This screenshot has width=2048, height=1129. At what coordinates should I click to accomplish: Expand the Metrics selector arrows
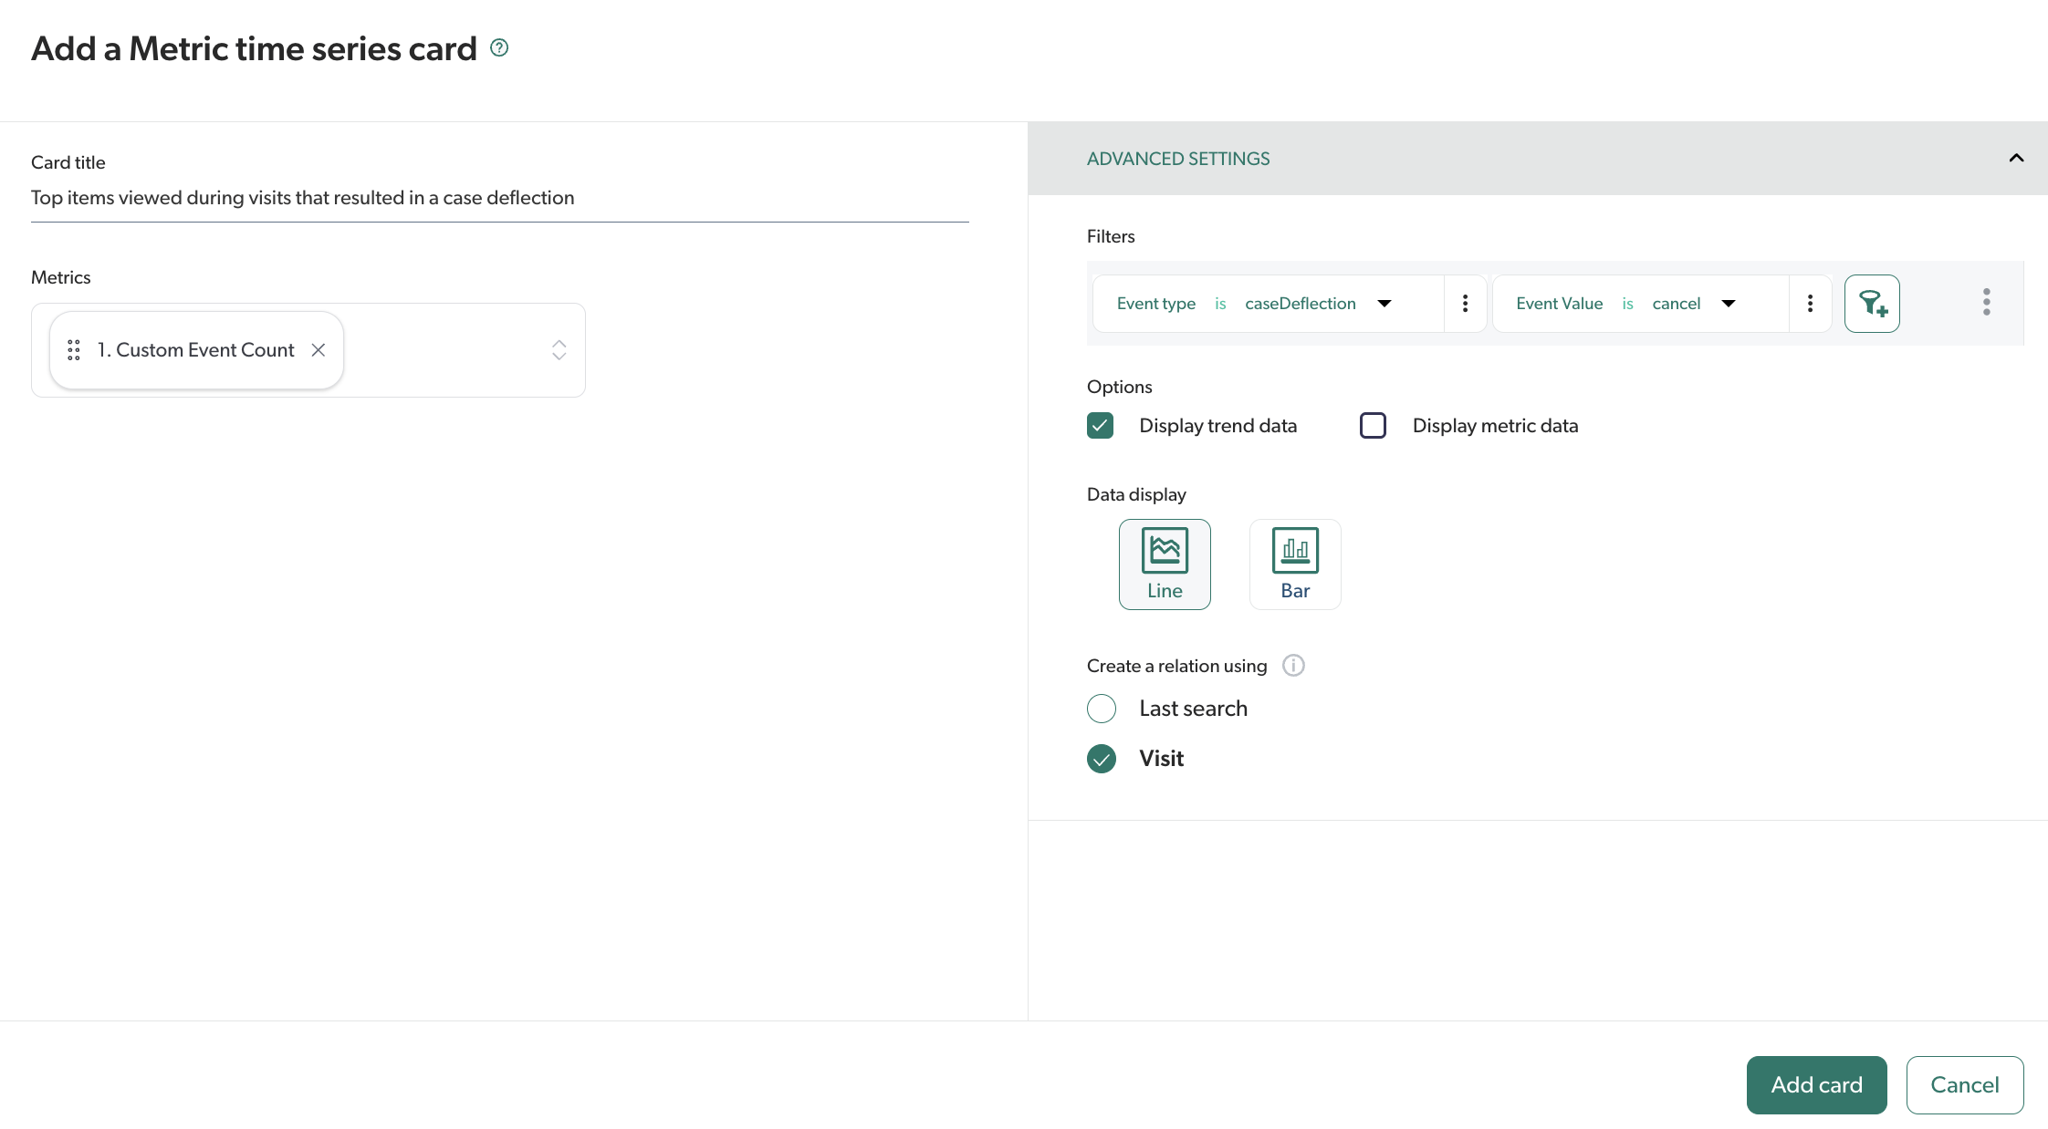click(559, 350)
